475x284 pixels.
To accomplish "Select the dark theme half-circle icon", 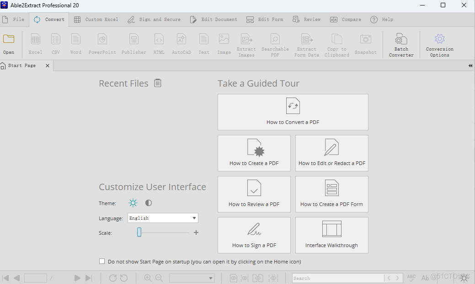I will click(149, 203).
